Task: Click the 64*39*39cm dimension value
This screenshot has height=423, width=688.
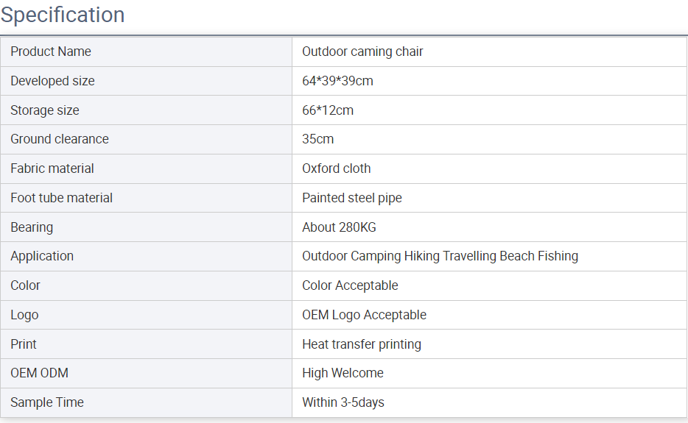Action: 337,81
